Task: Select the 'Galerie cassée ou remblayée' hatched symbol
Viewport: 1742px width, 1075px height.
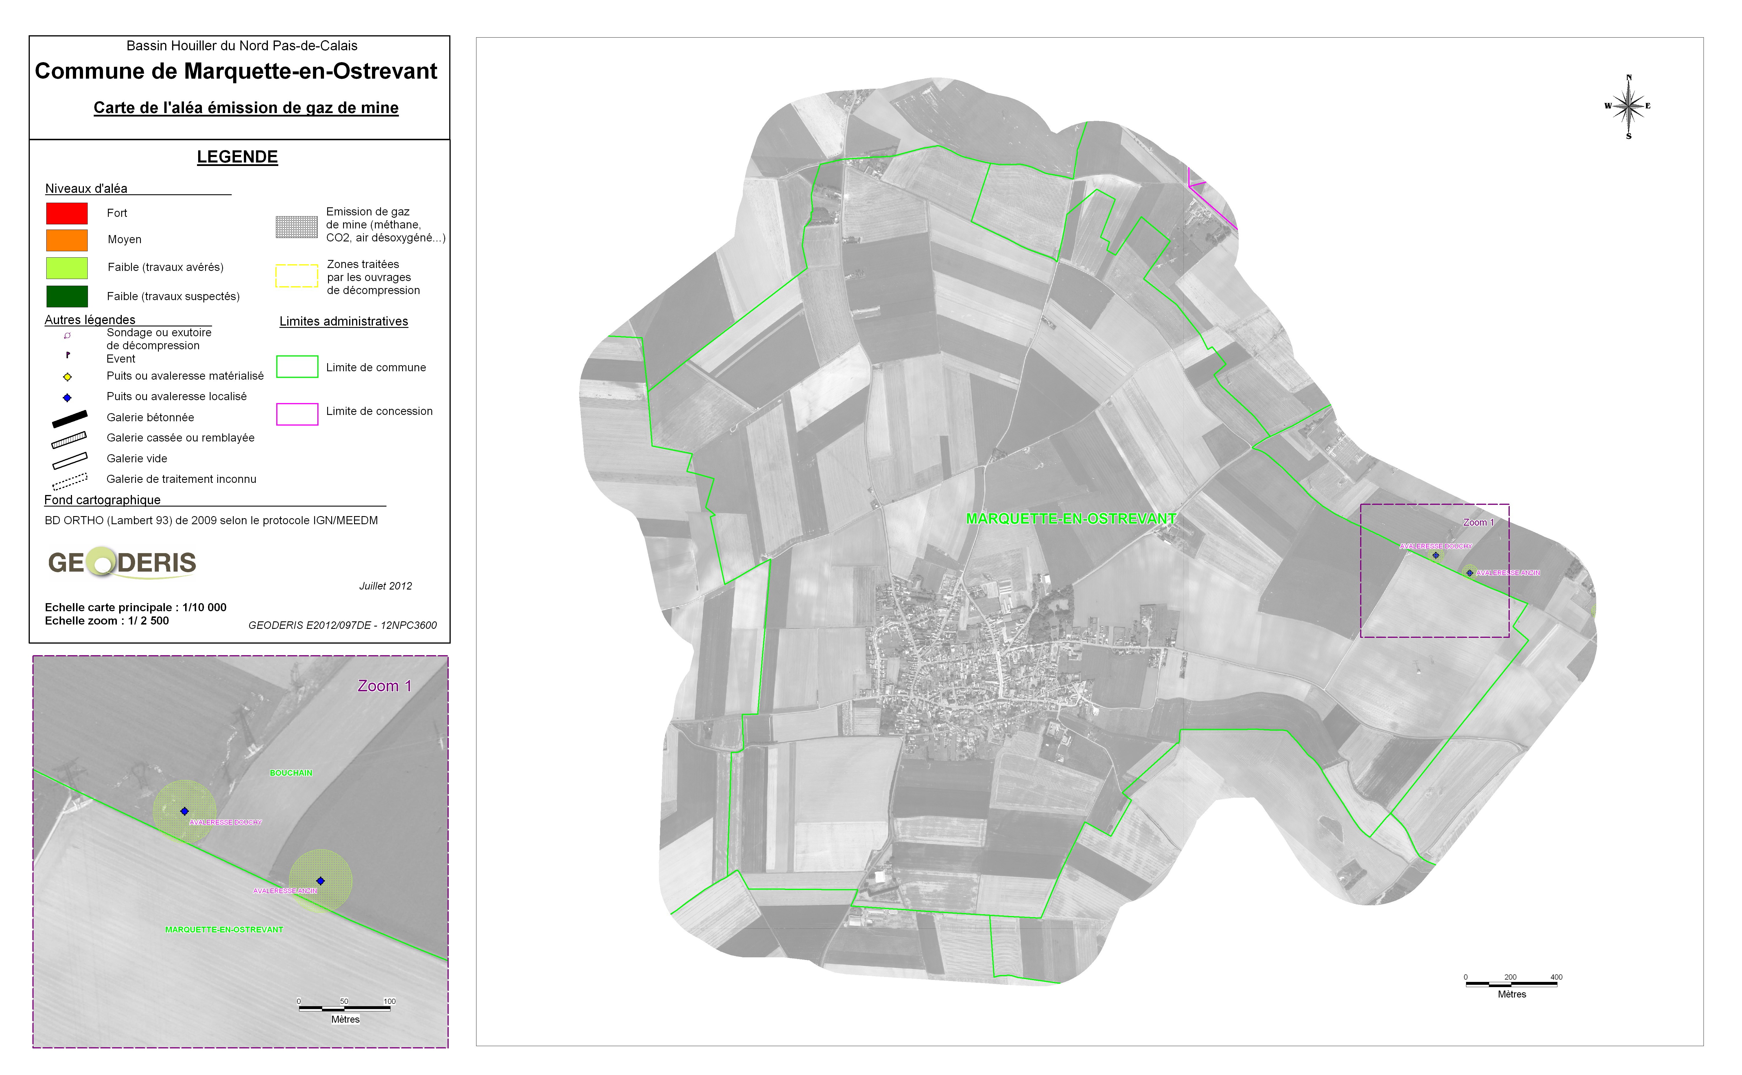Action: (x=69, y=439)
